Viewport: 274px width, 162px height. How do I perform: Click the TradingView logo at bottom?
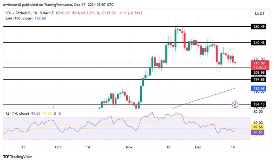[x=18, y=157]
